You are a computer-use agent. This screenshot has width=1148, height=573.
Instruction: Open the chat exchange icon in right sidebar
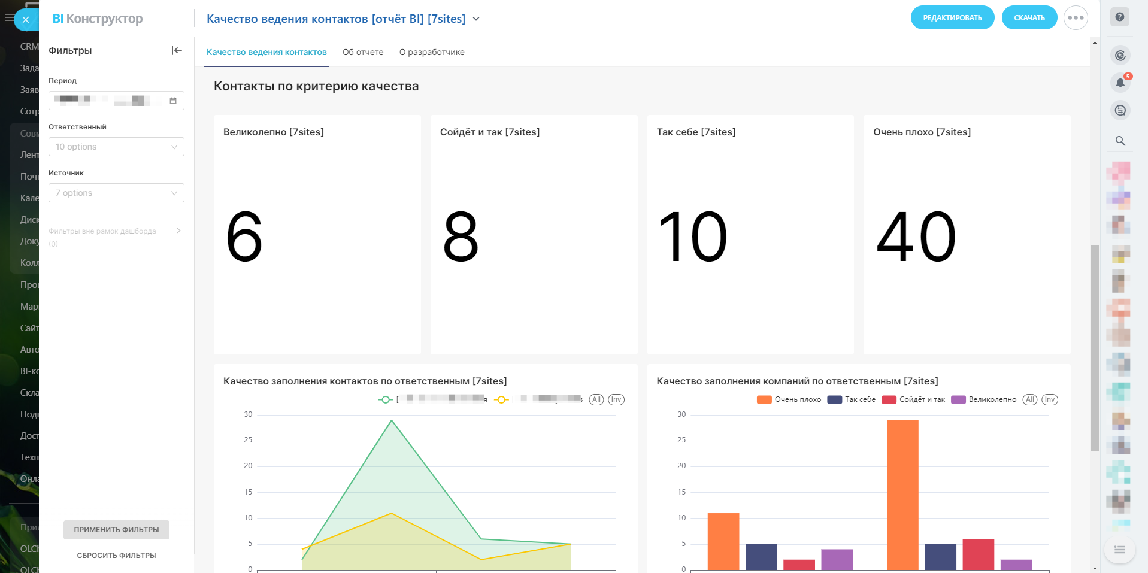pos(1120,110)
